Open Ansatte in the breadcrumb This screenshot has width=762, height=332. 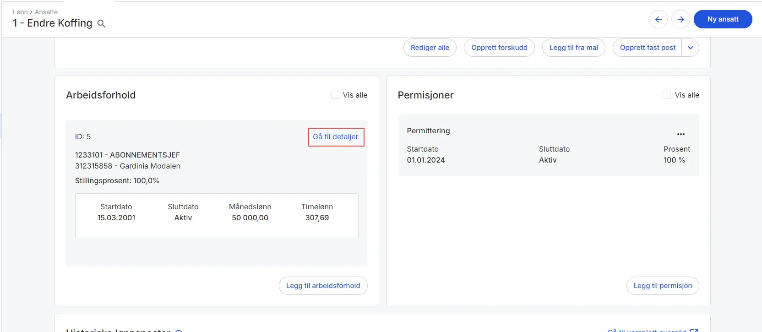click(46, 12)
